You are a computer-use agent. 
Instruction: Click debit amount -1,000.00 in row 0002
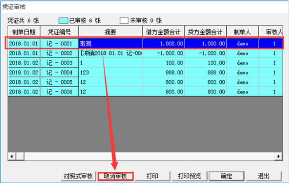pos(163,53)
